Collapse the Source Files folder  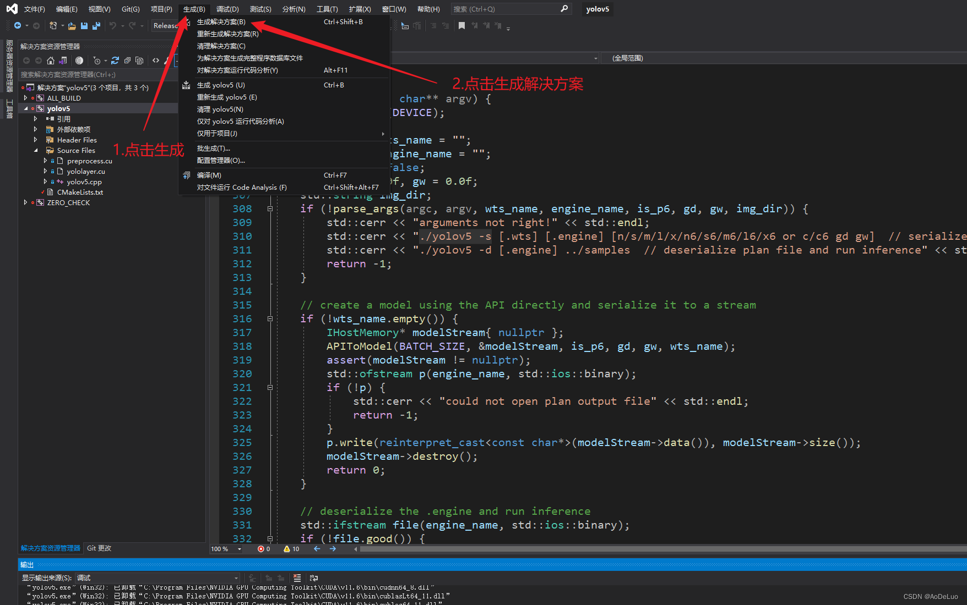point(35,150)
